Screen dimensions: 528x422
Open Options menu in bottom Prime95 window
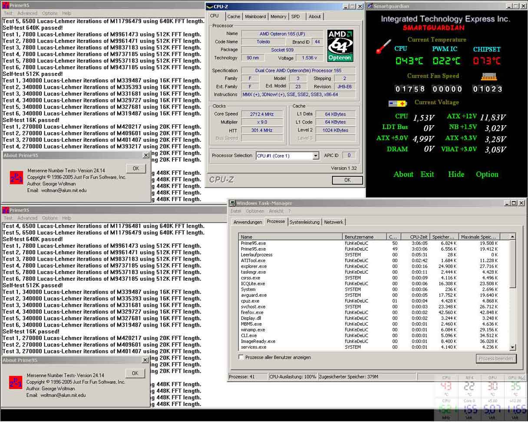[50, 218]
